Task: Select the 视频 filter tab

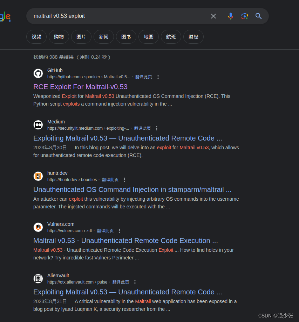Action: (x=36, y=37)
